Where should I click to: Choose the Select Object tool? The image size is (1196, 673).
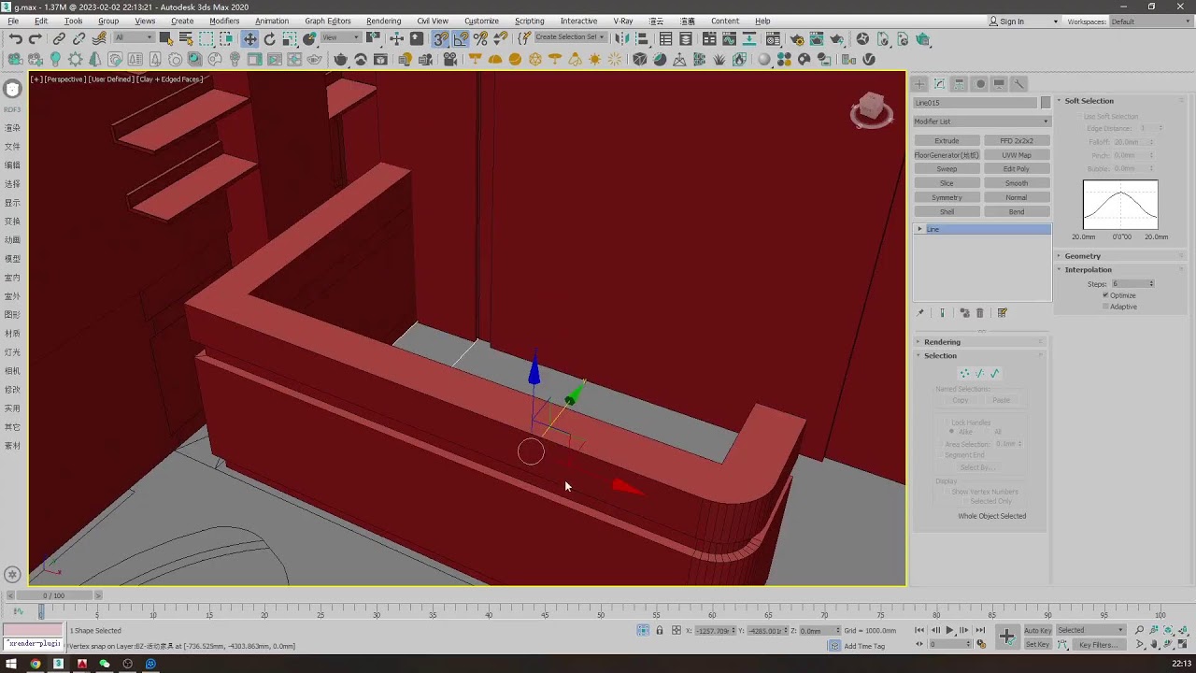[x=165, y=38]
